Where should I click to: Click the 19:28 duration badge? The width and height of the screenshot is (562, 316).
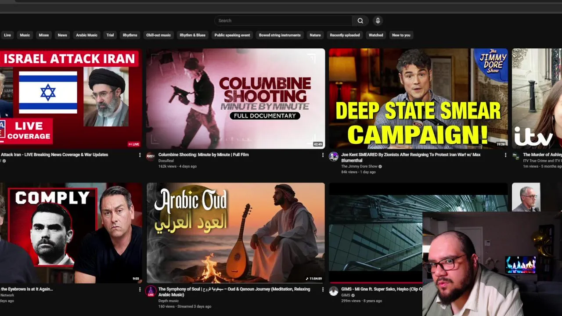(x=500, y=144)
